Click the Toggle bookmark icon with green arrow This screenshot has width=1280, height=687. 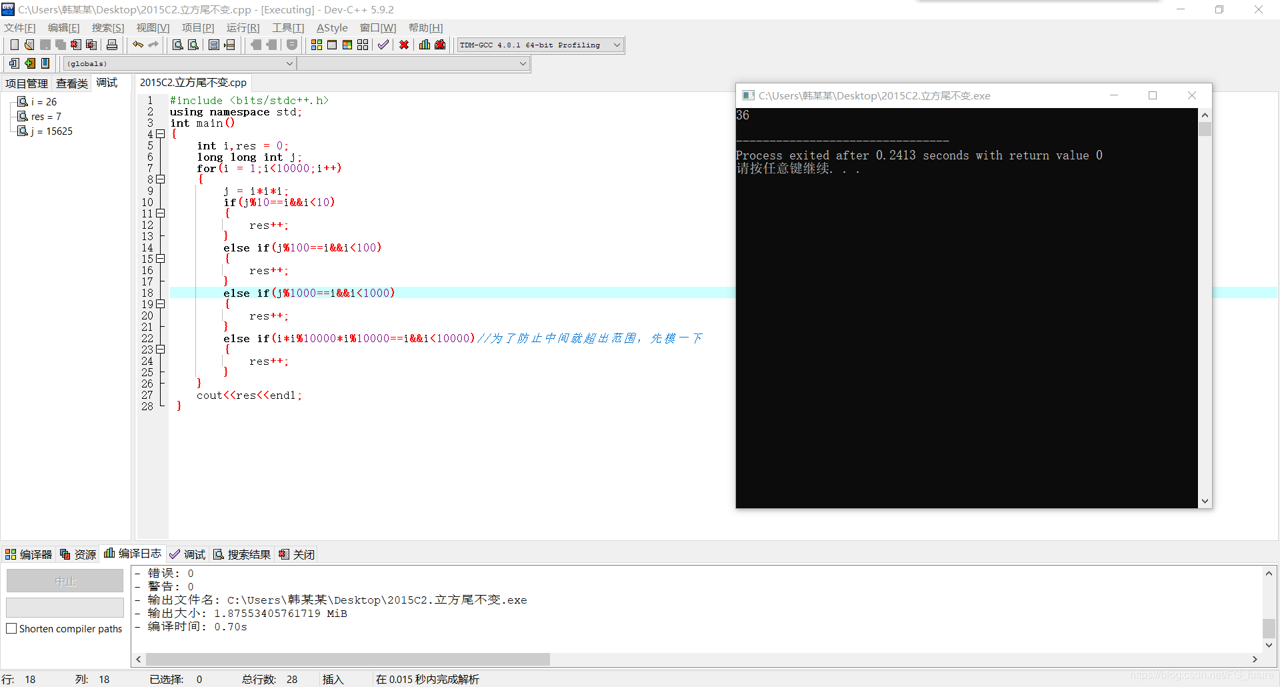[x=30, y=63]
